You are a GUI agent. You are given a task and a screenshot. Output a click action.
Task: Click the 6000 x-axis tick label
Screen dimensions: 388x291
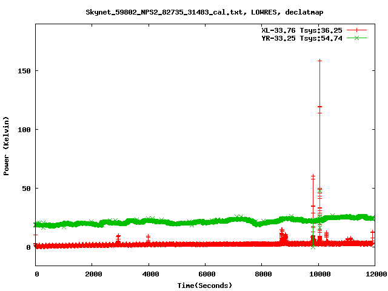(207, 274)
